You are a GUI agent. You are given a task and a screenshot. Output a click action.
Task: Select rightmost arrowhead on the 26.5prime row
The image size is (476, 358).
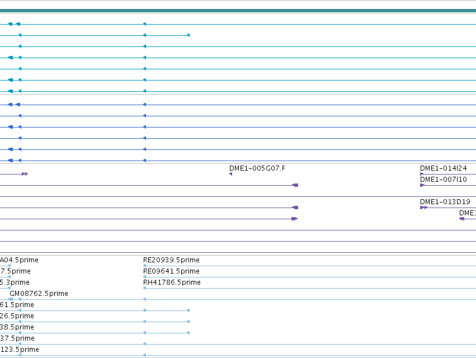[188, 322]
